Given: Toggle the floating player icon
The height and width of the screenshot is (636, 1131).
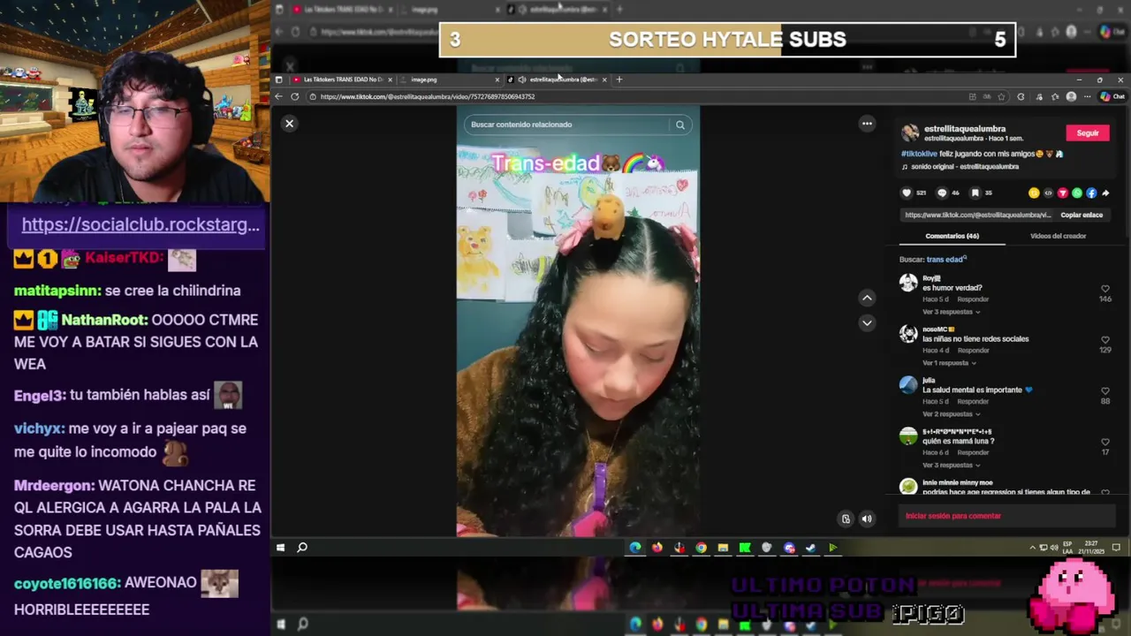Looking at the screenshot, I should (846, 519).
